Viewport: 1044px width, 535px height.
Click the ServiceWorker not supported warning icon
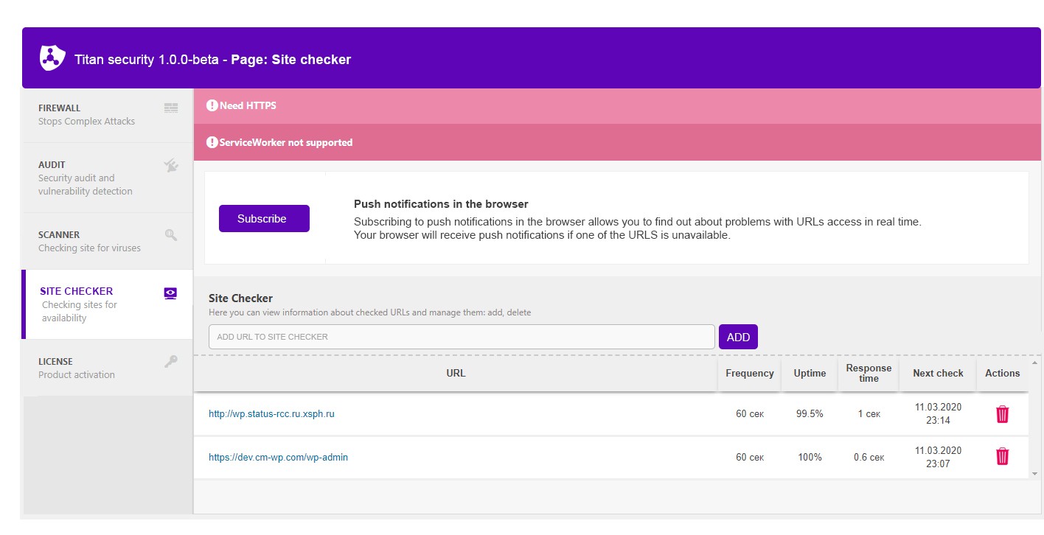click(212, 142)
